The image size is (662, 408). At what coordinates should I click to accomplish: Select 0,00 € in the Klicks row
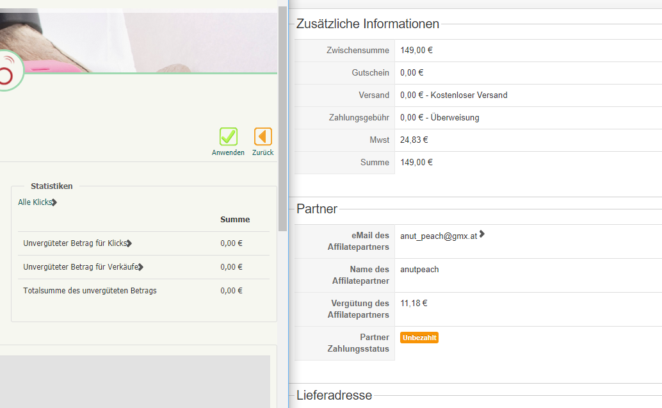tap(231, 243)
